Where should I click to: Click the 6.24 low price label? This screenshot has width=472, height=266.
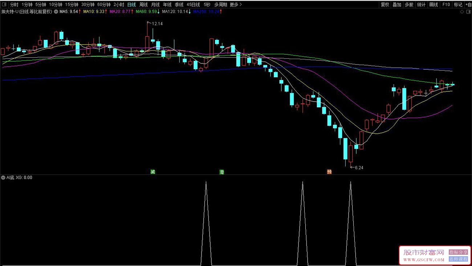pos(359,168)
